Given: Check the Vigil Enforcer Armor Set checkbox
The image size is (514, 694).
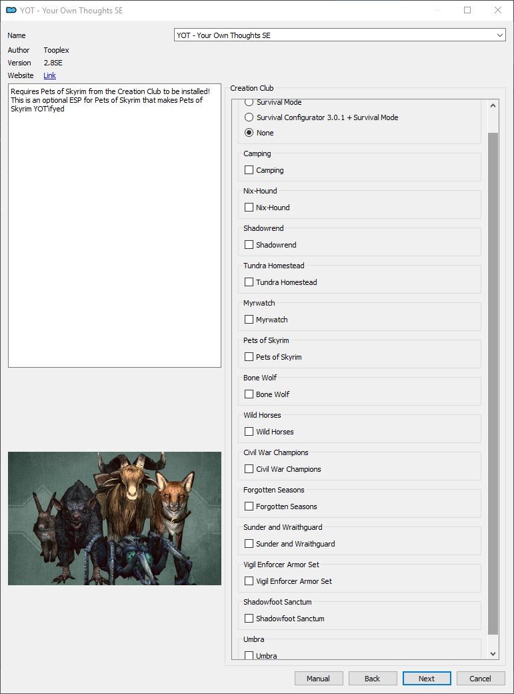Looking at the screenshot, I should pyautogui.click(x=249, y=581).
